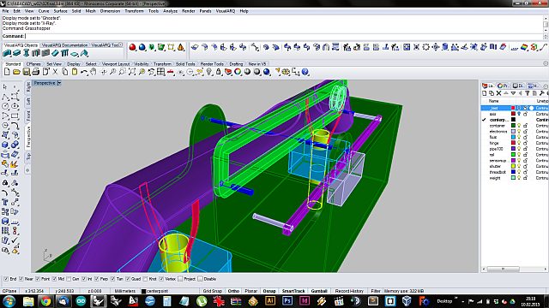Enable the Project osnap checkbox
Image resolution: width=549 pixels, height=308 pixels.
click(x=180, y=279)
